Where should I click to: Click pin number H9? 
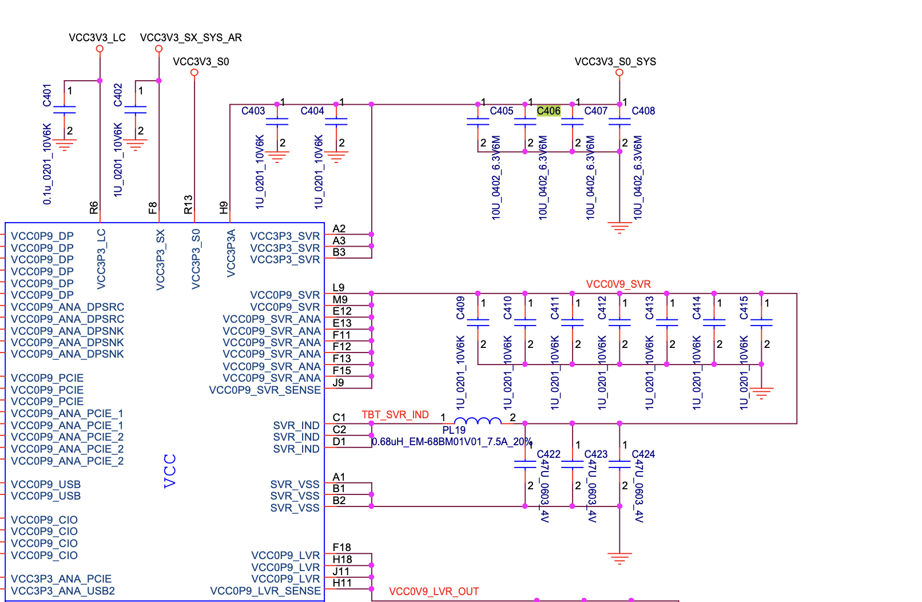pyautogui.click(x=224, y=208)
